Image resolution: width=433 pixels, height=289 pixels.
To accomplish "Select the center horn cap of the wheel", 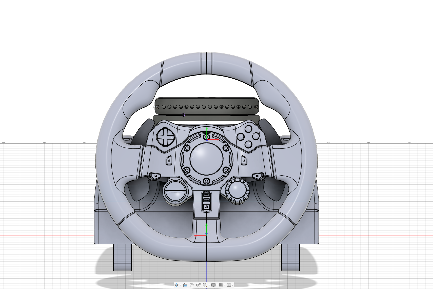I will (206, 159).
